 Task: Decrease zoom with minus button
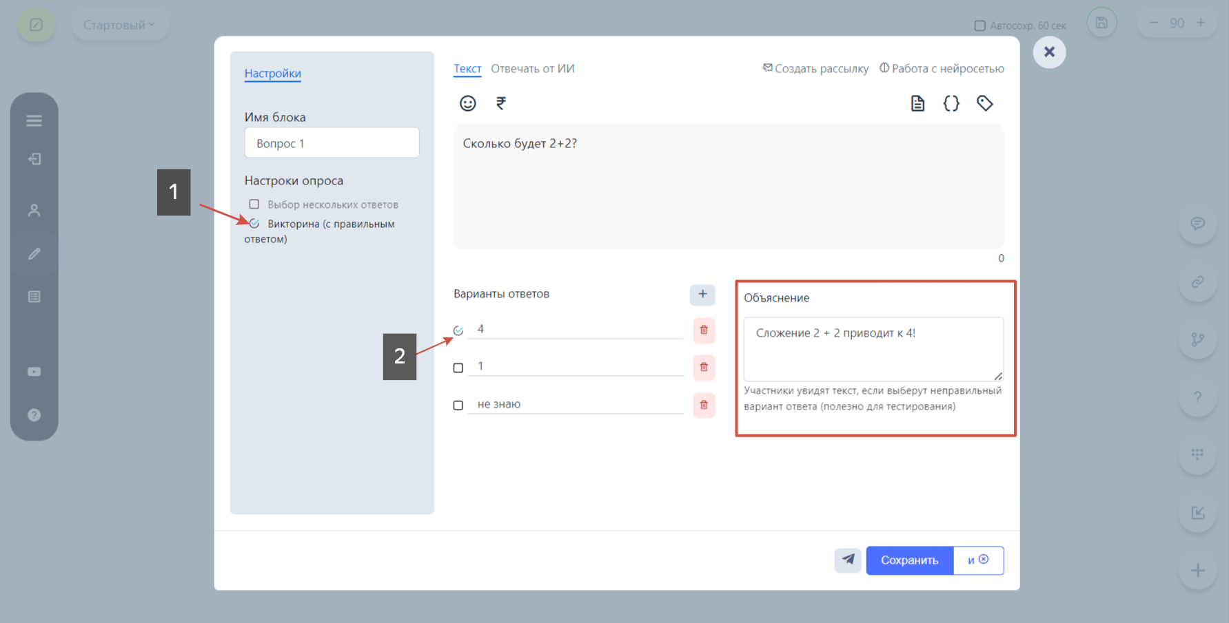pyautogui.click(x=1153, y=23)
